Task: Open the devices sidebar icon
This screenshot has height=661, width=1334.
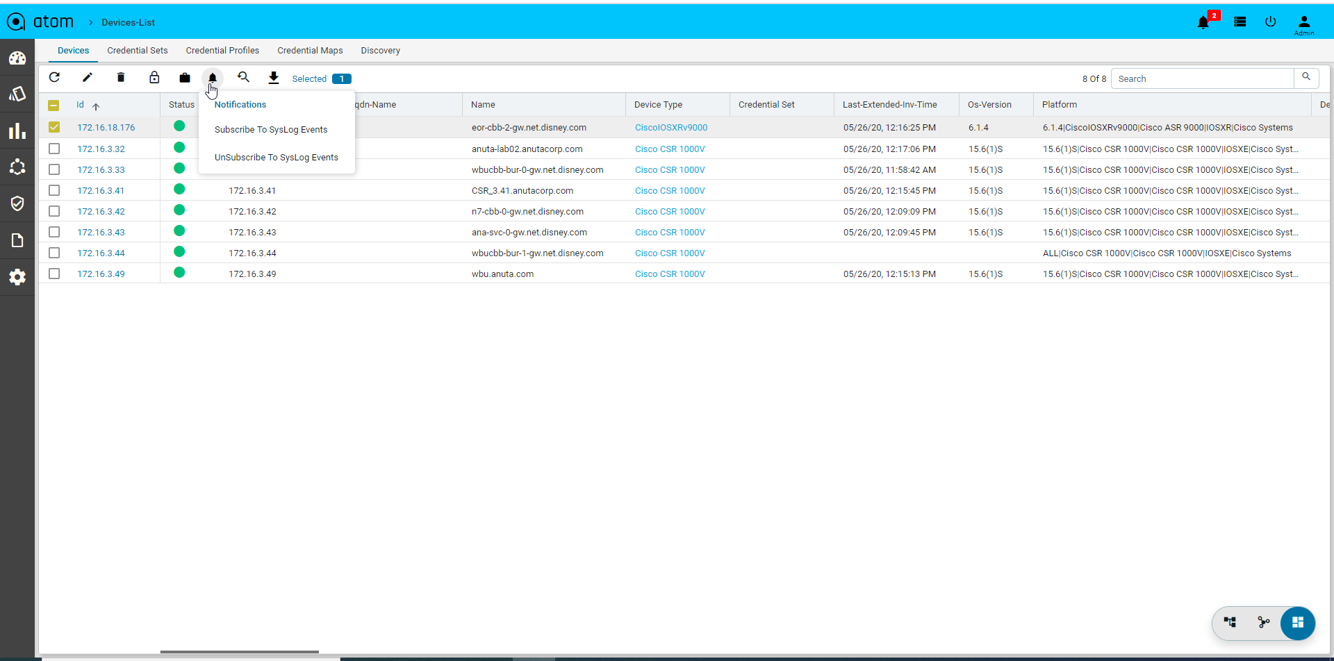Action: (x=17, y=94)
